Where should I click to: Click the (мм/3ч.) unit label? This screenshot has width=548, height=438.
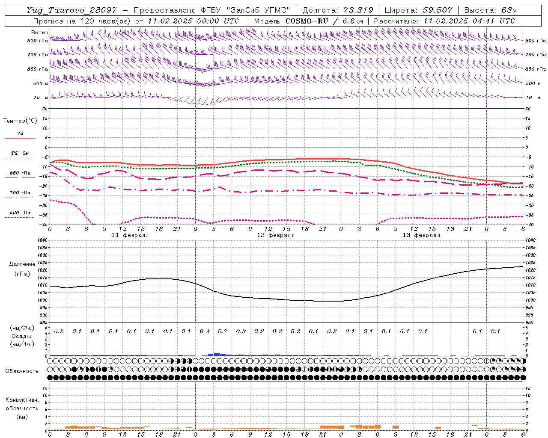click(x=22, y=328)
